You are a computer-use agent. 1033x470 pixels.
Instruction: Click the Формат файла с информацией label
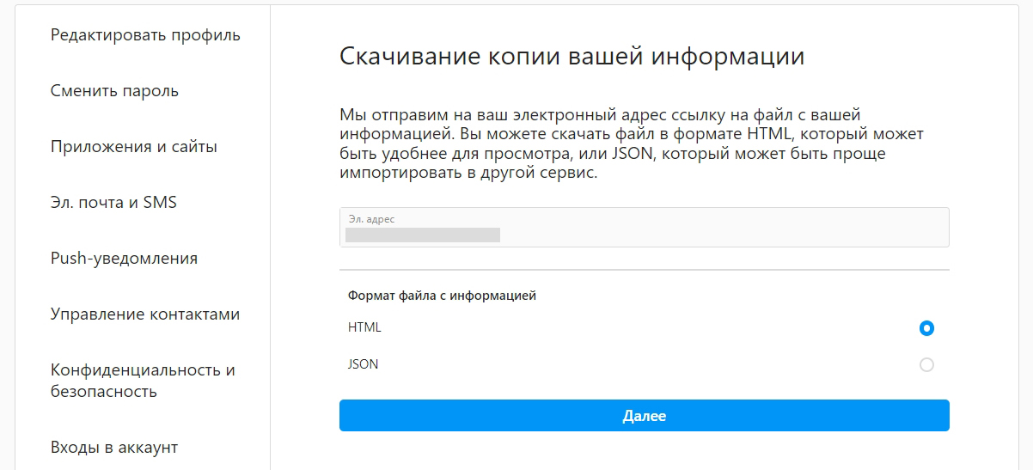[442, 296]
